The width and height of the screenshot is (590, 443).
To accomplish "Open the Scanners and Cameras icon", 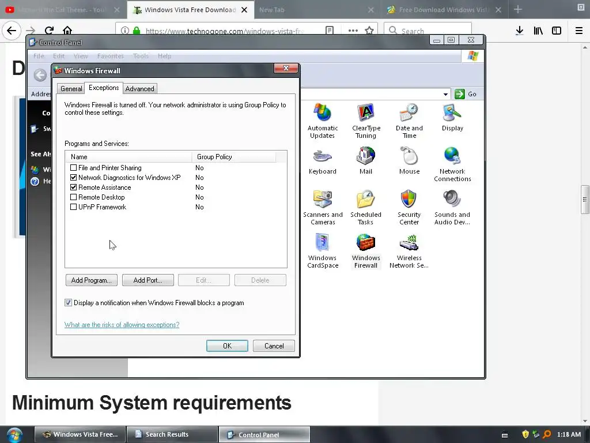I will pos(323,208).
